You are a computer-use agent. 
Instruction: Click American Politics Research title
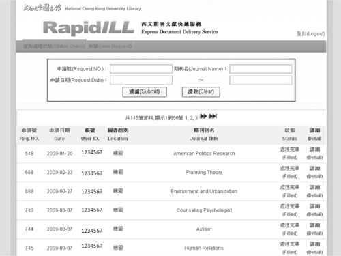[x=204, y=154]
